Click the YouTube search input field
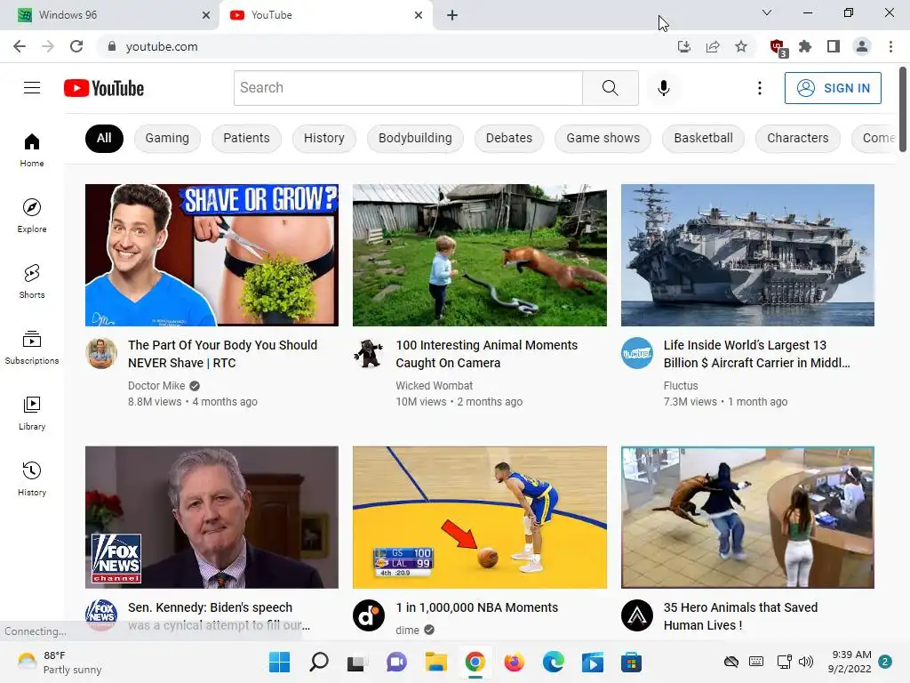 click(x=408, y=88)
